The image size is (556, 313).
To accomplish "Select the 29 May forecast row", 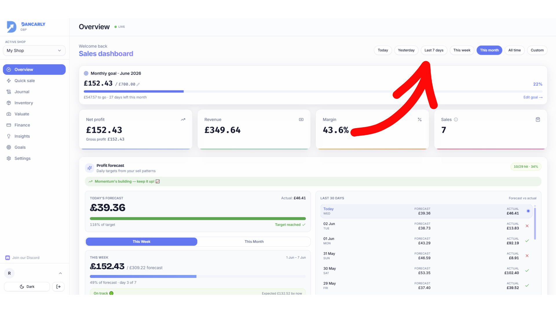I will tap(426, 285).
